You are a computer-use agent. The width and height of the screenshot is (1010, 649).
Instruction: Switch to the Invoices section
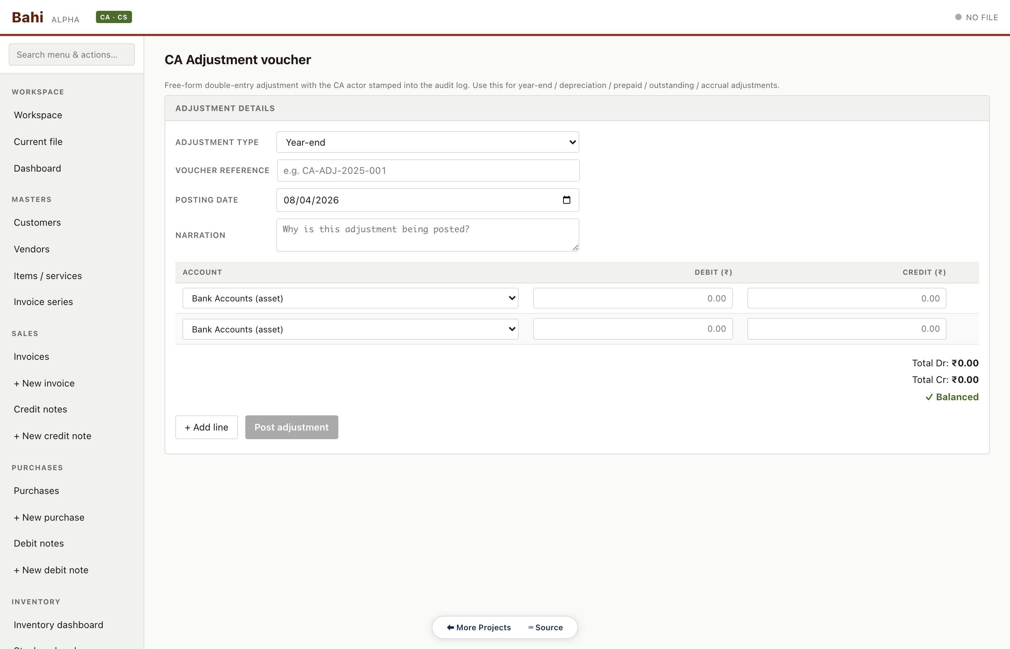click(x=31, y=356)
